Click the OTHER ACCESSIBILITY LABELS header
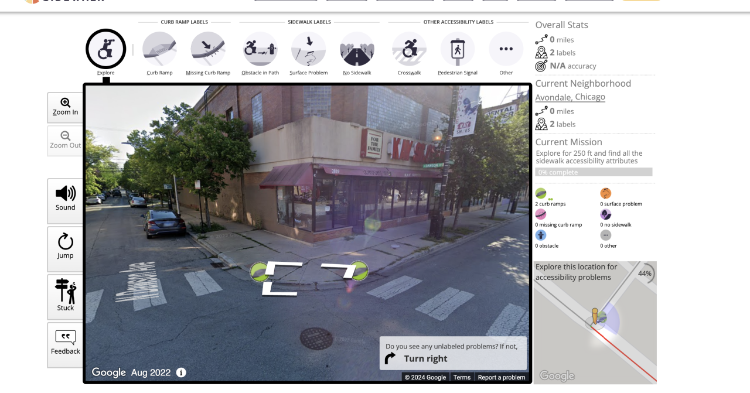This screenshot has width=750, height=393. tap(458, 22)
